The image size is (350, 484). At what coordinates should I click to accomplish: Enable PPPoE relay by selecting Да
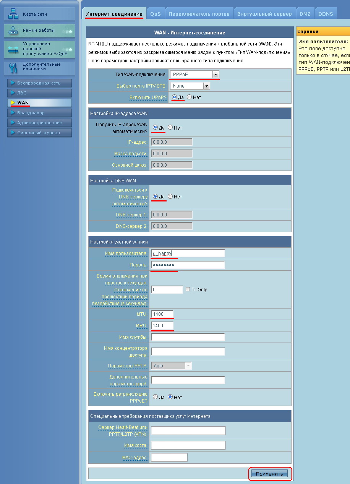(x=155, y=397)
